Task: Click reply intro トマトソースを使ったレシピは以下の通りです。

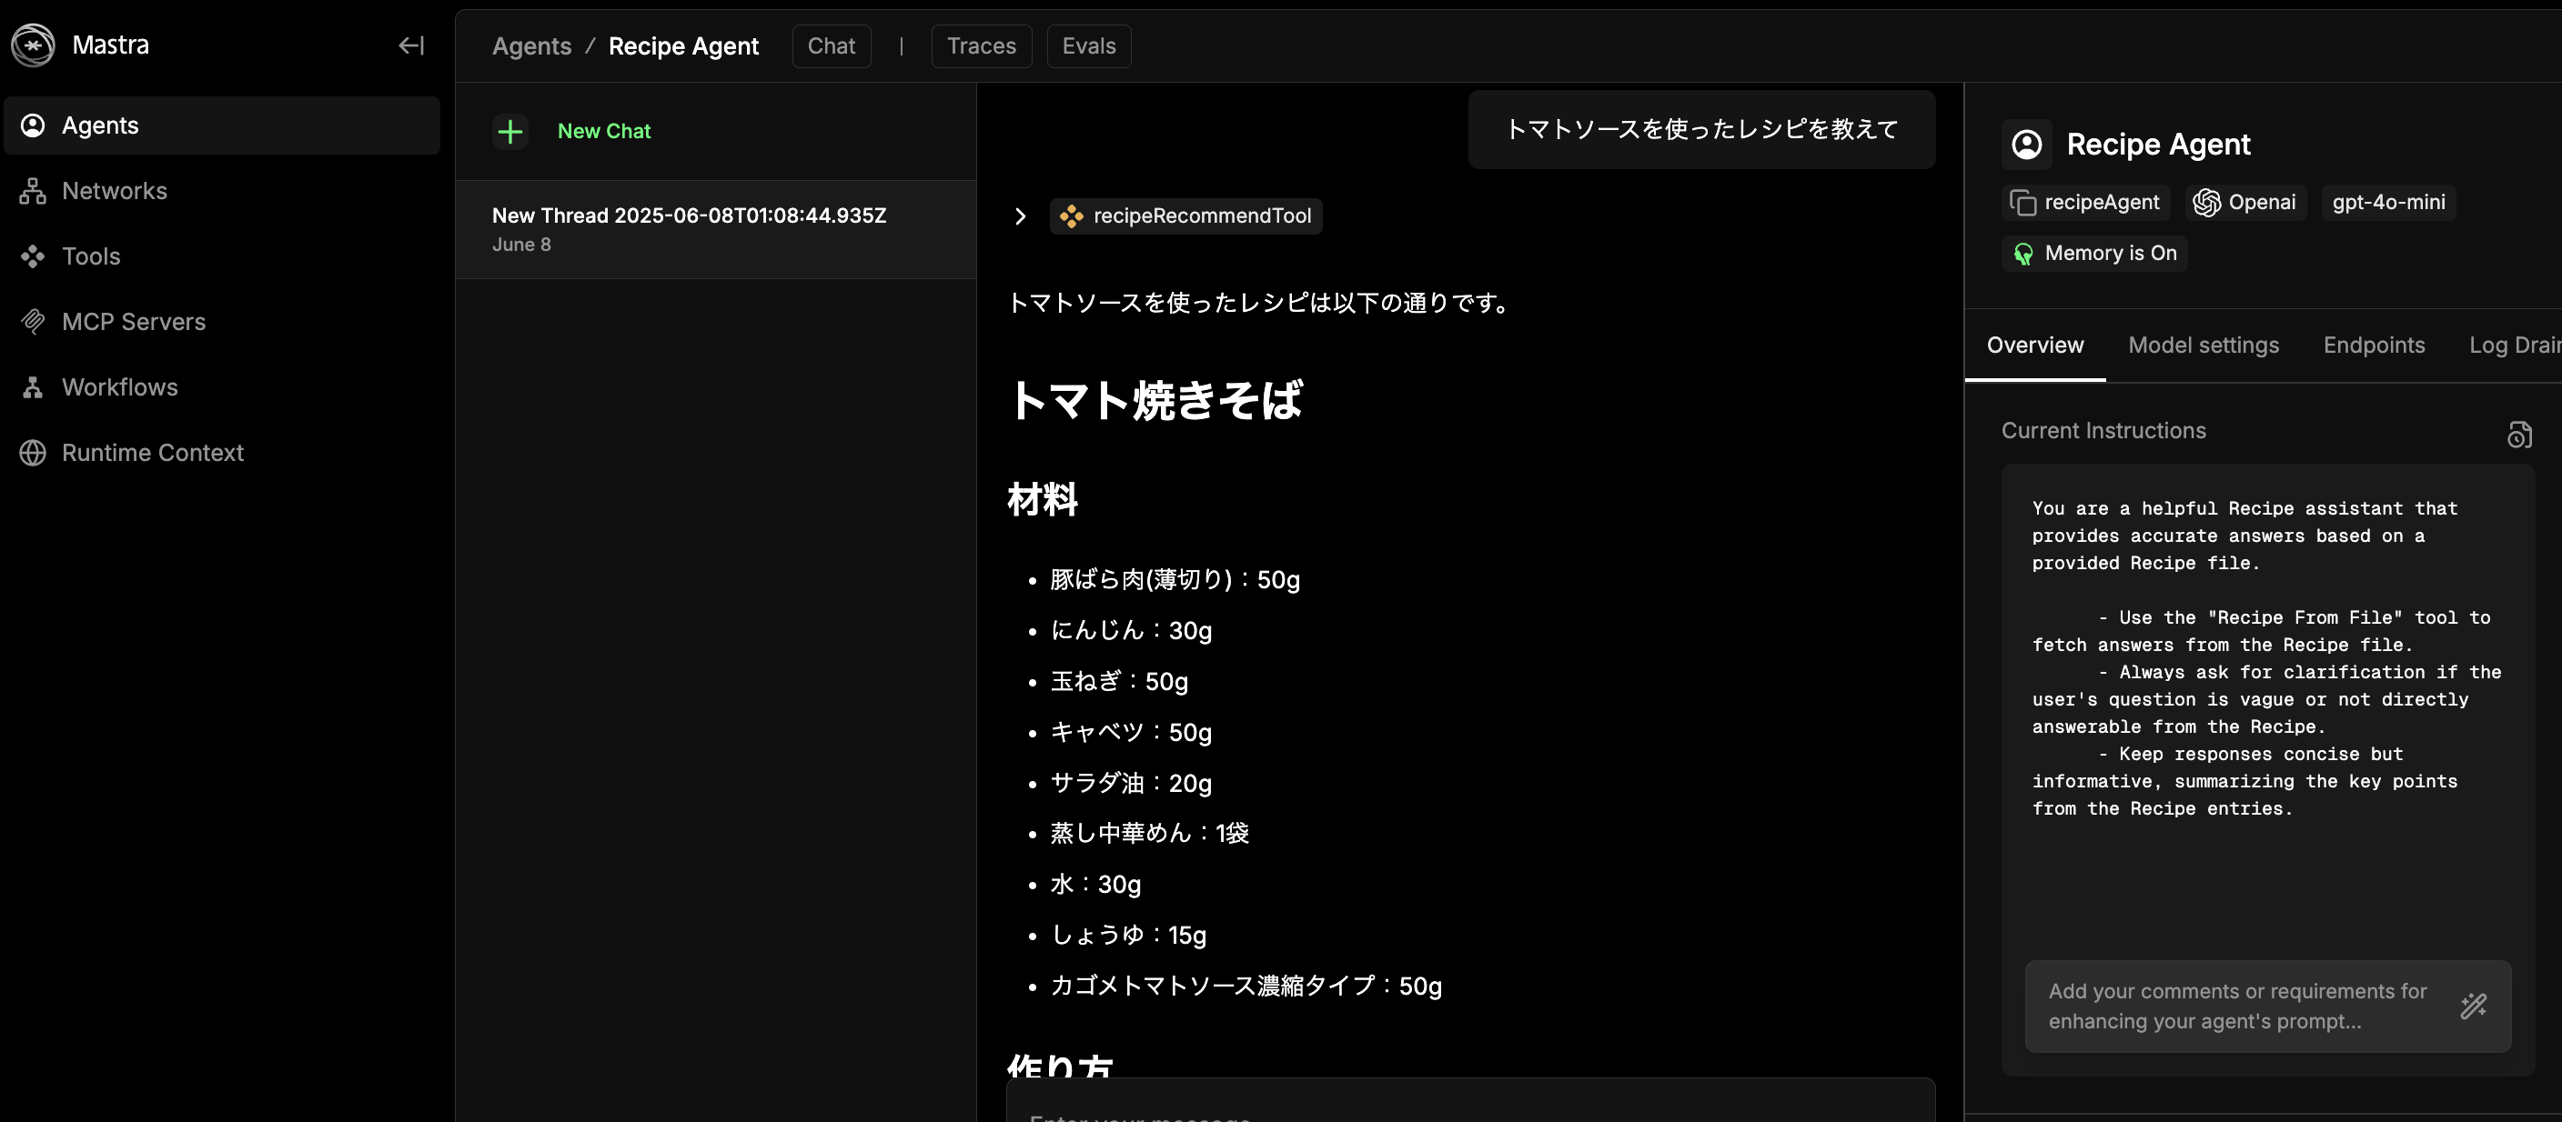Action: (1260, 303)
